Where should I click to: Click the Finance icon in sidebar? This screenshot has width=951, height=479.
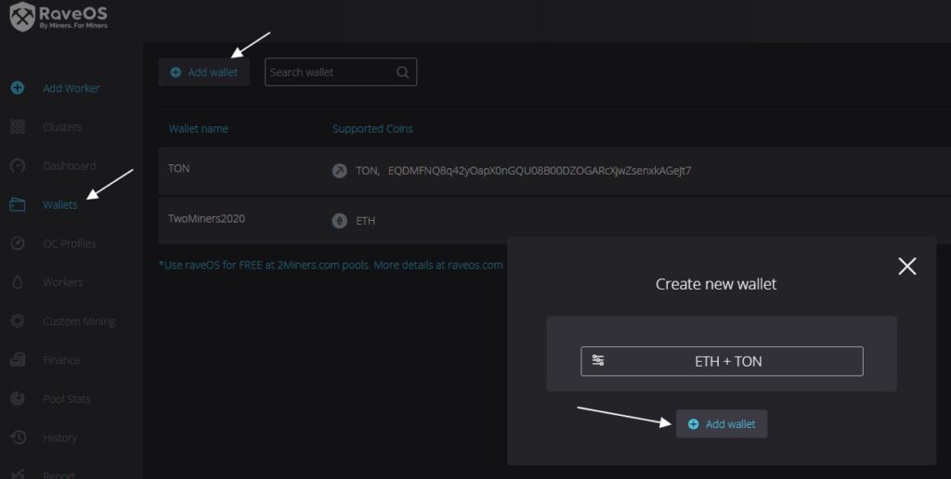(18, 360)
